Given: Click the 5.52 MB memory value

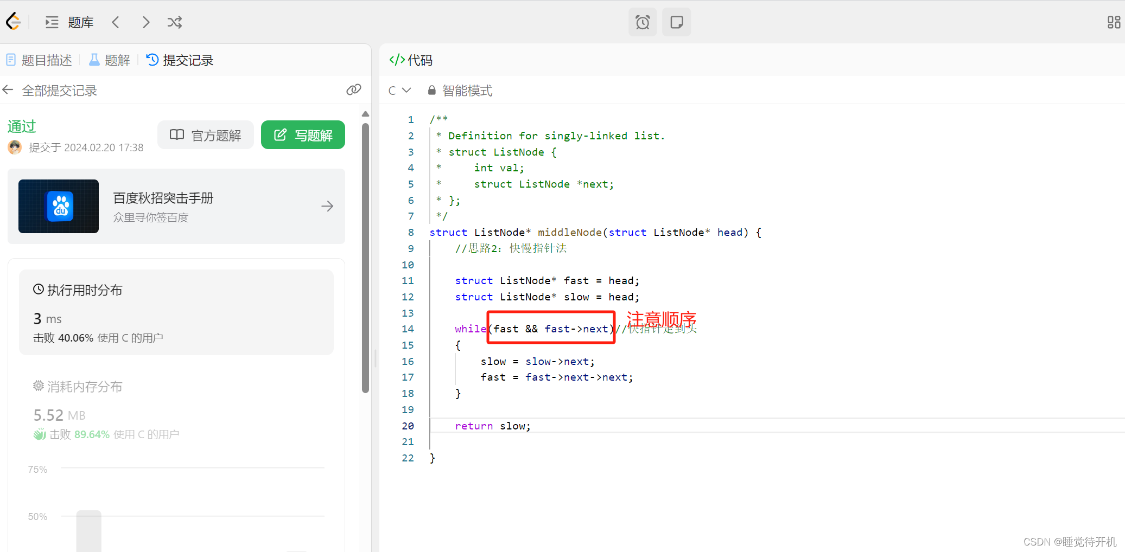Looking at the screenshot, I should click(60, 415).
